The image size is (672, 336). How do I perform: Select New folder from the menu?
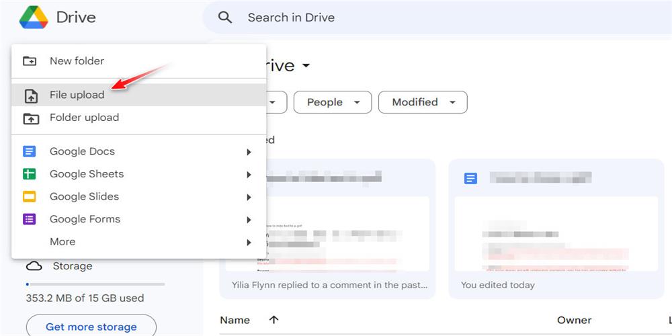coord(139,61)
